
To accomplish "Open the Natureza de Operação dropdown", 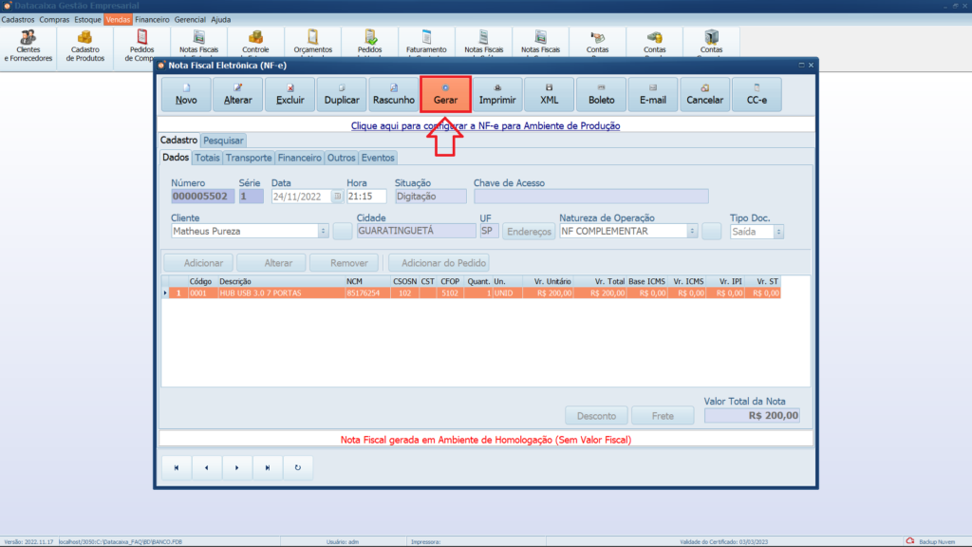I will click(x=692, y=231).
